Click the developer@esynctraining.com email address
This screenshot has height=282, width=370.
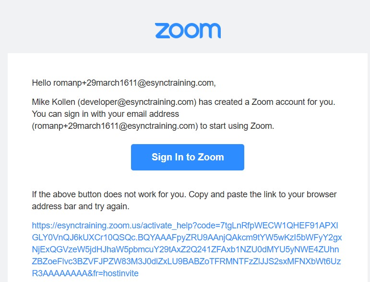coord(138,102)
